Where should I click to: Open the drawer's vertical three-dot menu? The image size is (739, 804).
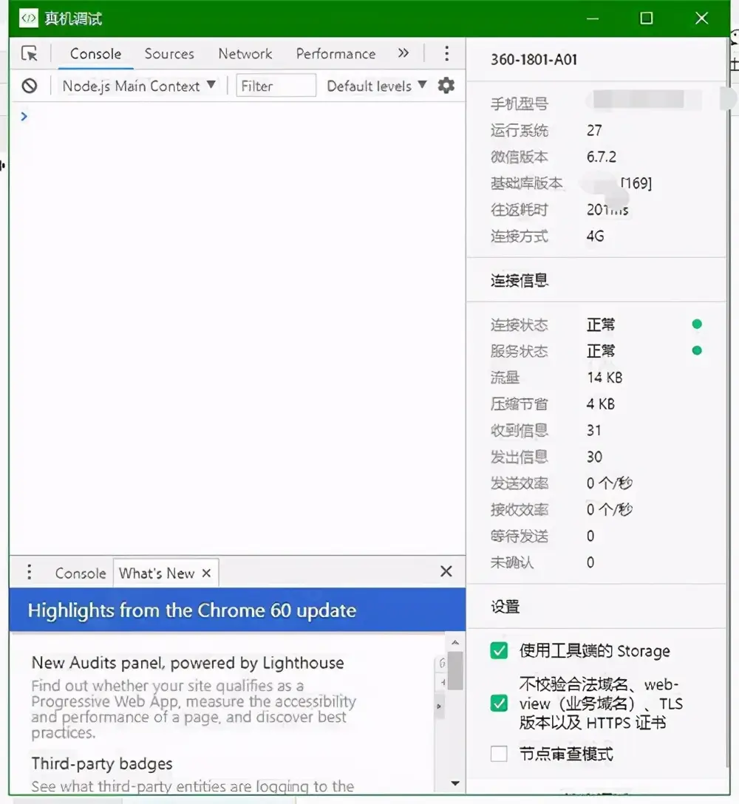click(x=29, y=572)
